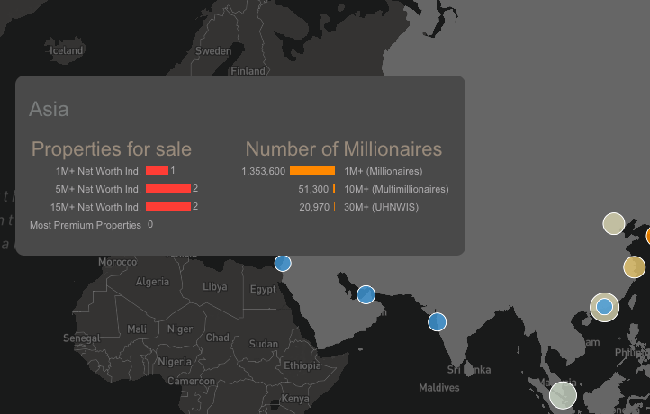Select the 10M+ (Multimillionaires) label
650x414 pixels.
coord(396,189)
